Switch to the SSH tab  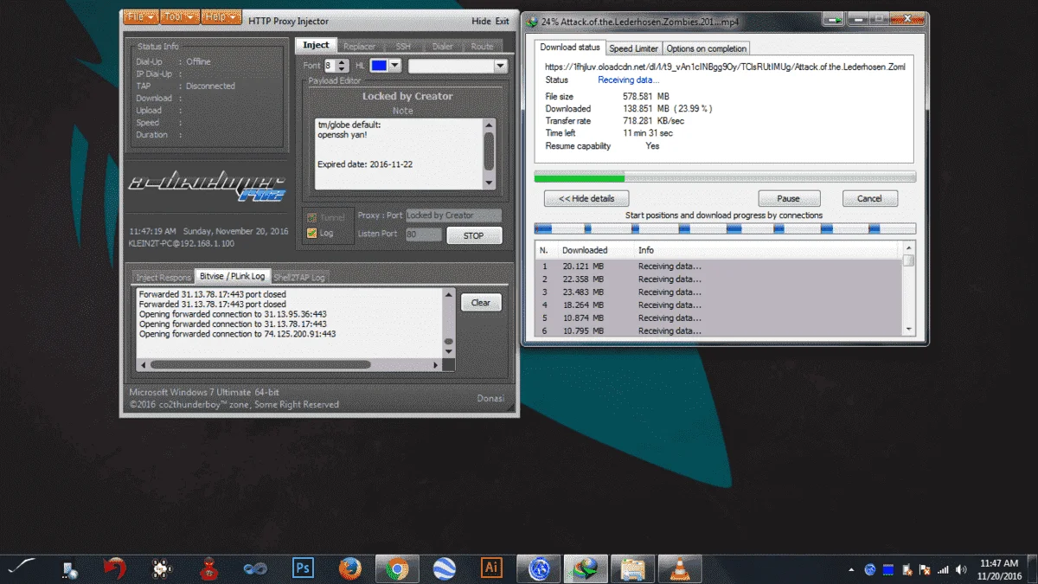pyautogui.click(x=403, y=46)
